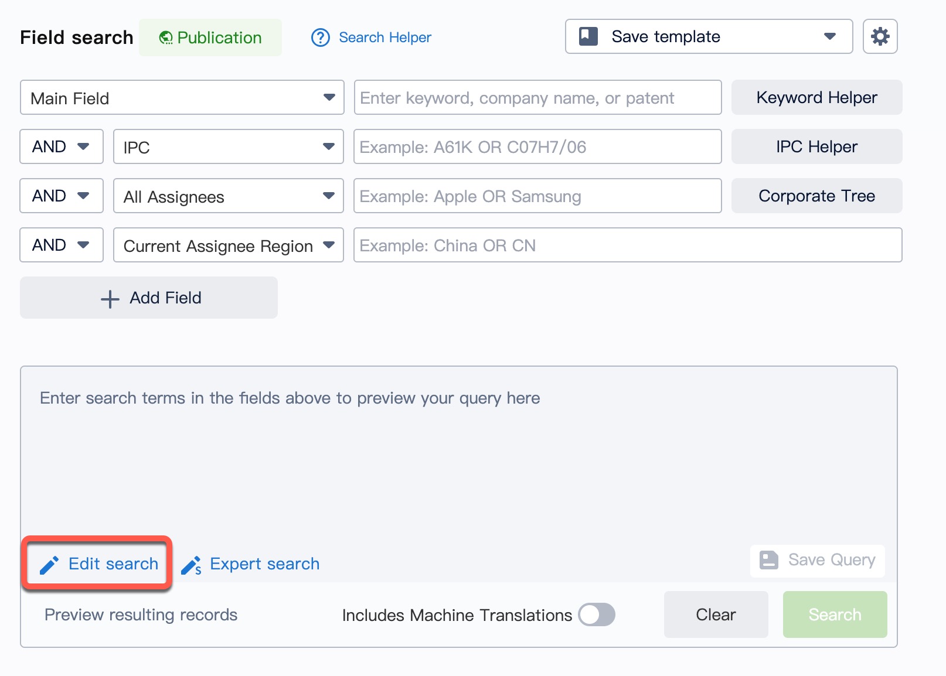Viewport: 946px width, 676px height.
Task: Click the settings gear icon
Action: click(x=880, y=37)
